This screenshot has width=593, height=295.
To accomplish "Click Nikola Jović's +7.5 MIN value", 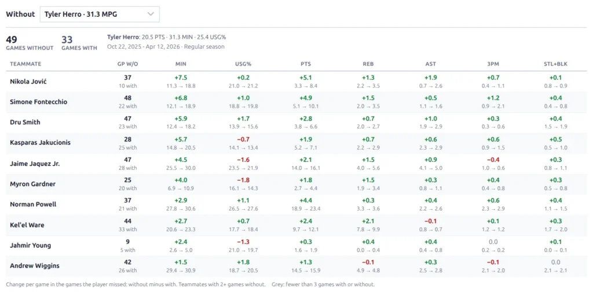I will tap(181, 78).
